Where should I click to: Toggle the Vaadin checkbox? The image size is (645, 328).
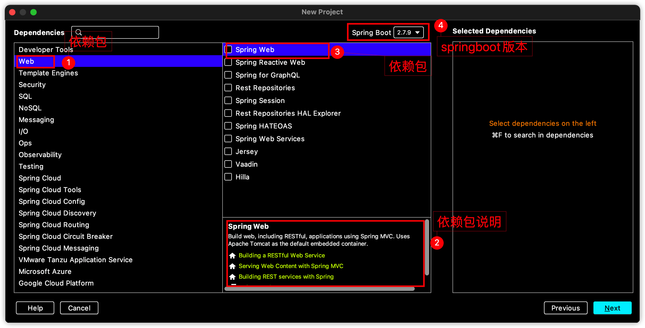(x=228, y=164)
